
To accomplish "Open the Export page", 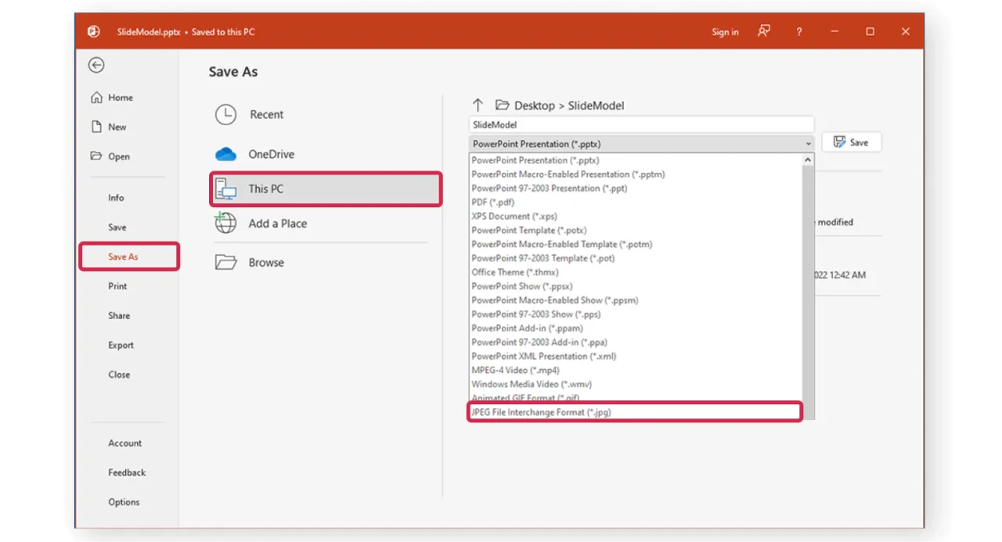I will 121,345.
